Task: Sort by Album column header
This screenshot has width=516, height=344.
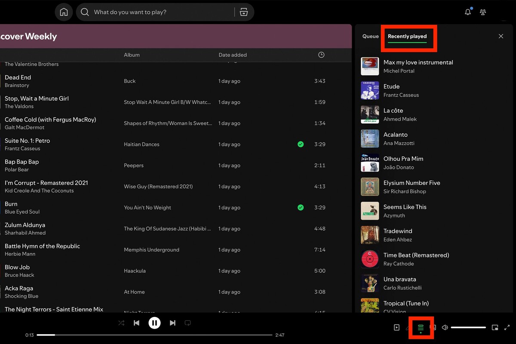Action: (132, 55)
